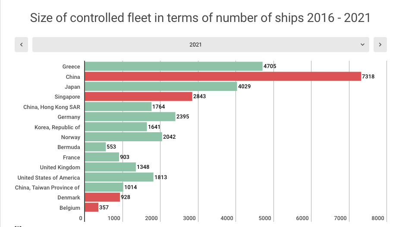
Task: Click the red Belgium bar
Action: tap(91, 208)
